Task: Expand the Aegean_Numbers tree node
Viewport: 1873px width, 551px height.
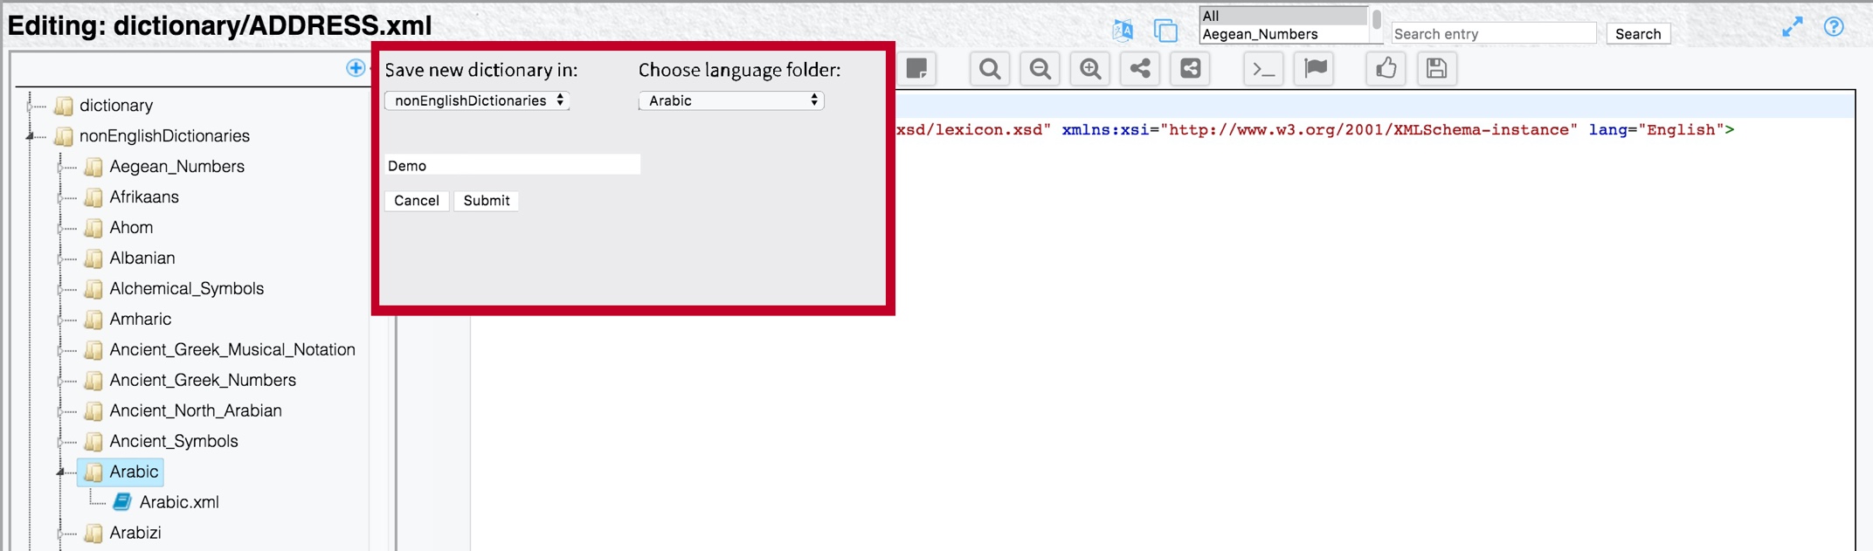Action: pyautogui.click(x=61, y=167)
